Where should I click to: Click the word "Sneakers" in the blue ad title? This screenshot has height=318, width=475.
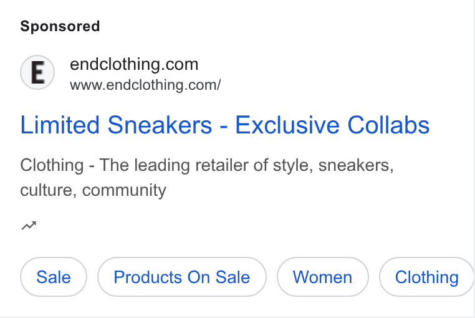pos(160,125)
